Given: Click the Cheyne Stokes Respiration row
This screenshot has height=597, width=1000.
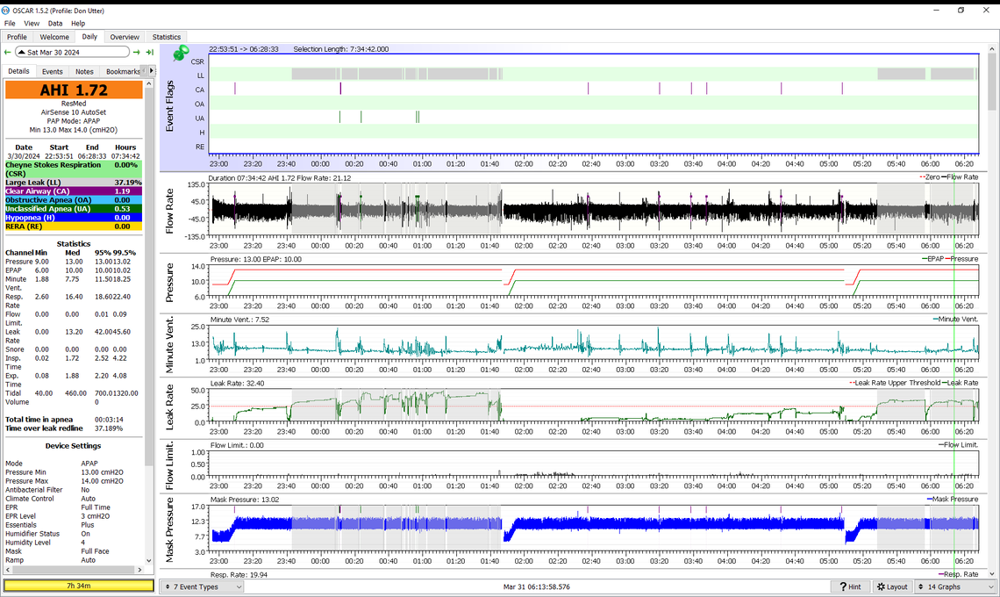Looking at the screenshot, I should 74,169.
